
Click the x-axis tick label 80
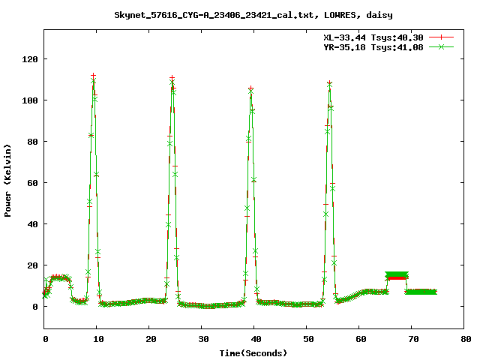[x=466, y=339]
